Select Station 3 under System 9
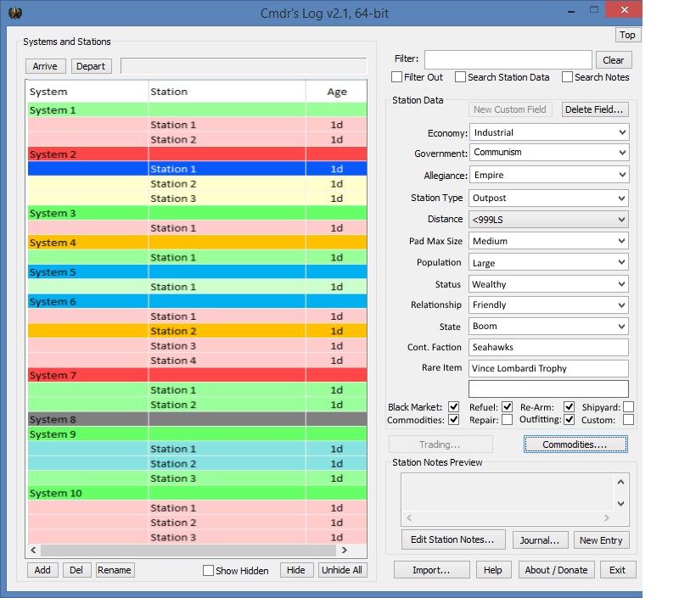Screen dimensions: 679x598 198,478
